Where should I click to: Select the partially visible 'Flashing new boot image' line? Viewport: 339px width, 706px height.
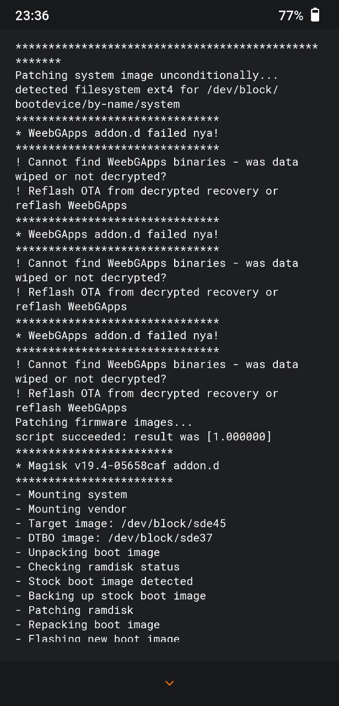tap(98, 638)
